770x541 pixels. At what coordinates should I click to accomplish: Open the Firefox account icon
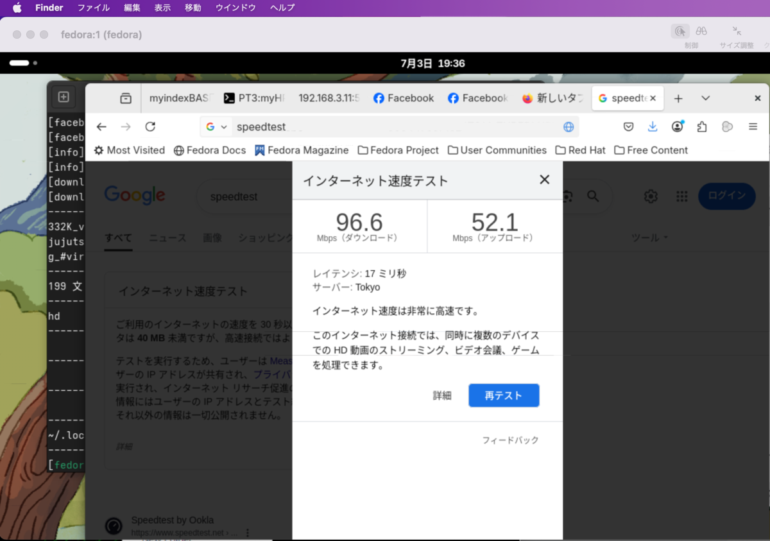click(678, 126)
